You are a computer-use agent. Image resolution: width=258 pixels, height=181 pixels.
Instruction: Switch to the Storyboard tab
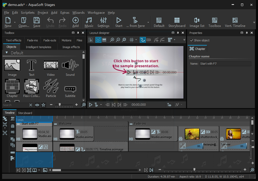(25, 113)
